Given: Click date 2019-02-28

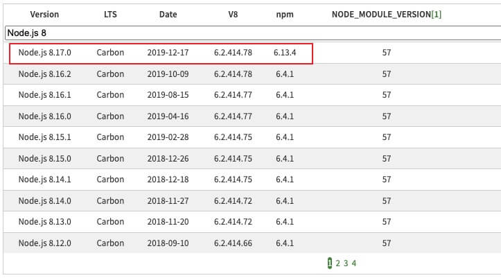Looking at the screenshot, I should tap(168, 137).
